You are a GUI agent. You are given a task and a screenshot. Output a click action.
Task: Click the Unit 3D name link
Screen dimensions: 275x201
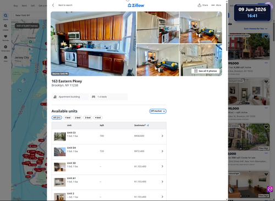click(71, 163)
